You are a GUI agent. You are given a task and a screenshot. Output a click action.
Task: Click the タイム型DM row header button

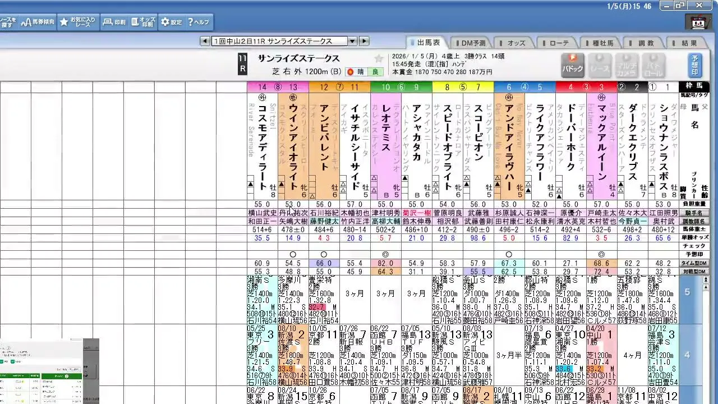(694, 263)
